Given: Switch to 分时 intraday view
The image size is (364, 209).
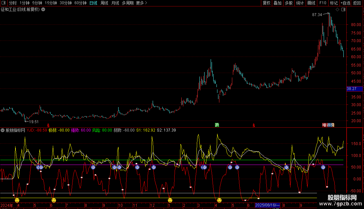Looking at the screenshot, I should (x=13, y=3).
